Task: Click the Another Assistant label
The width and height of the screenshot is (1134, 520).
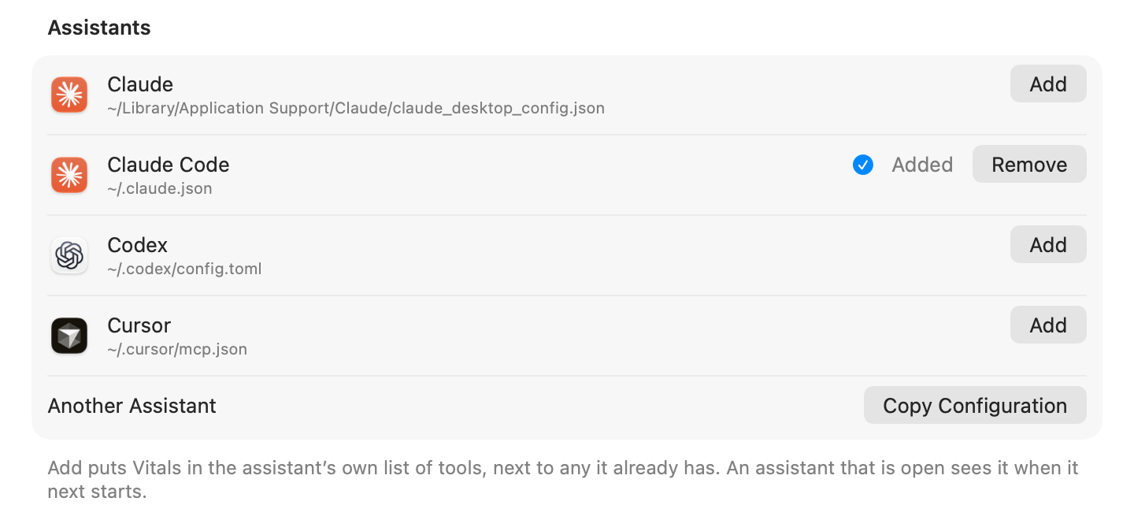Action: point(132,406)
